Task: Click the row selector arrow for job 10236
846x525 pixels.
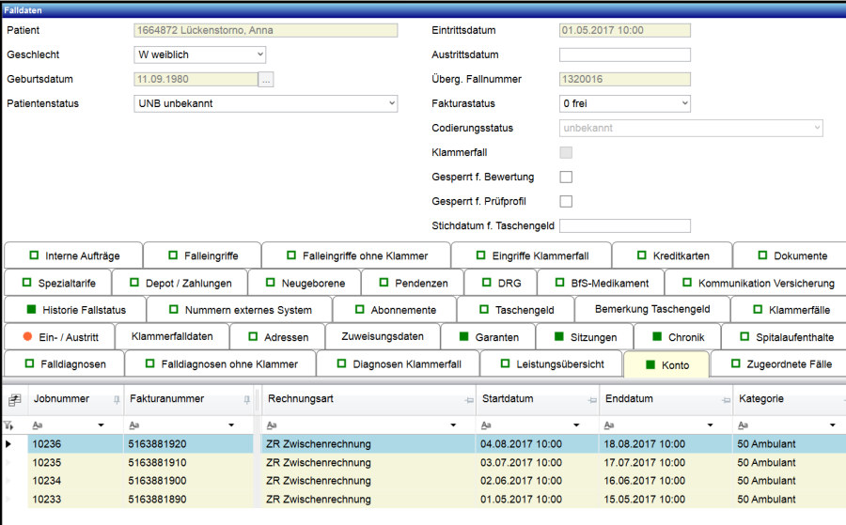Action: tap(9, 444)
